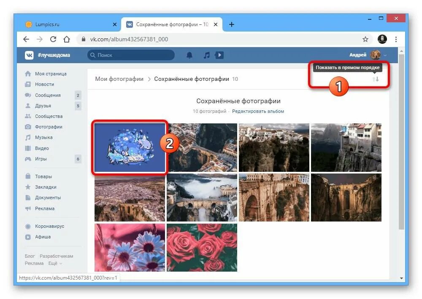Image resolution: width=422 pixels, height=299 pixels.
Task: Open the blue whale illustration photo
Action: (130, 147)
